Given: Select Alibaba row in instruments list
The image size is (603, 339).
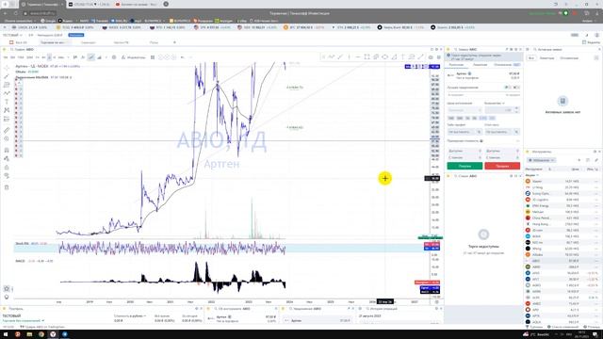Looking at the screenshot, I should point(562,254).
